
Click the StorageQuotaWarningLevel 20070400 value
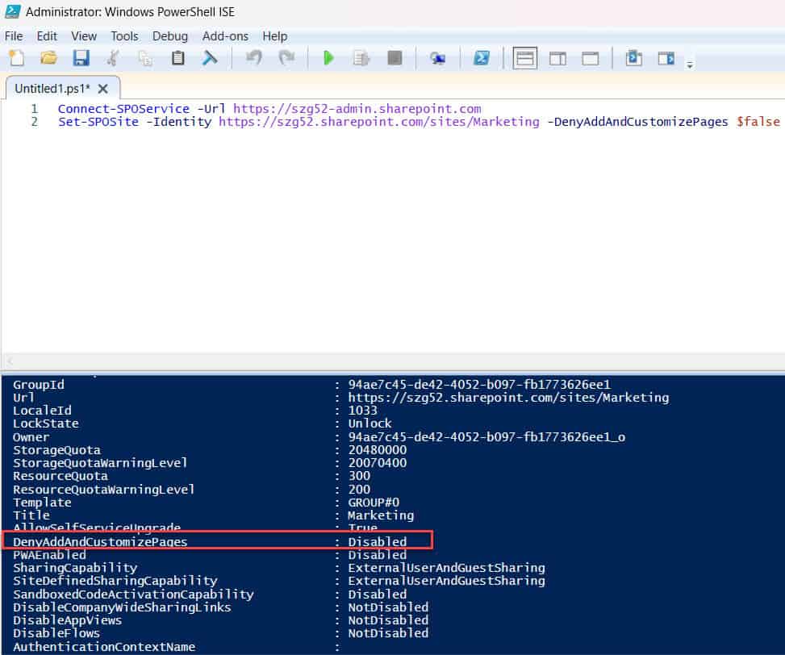[x=377, y=463]
